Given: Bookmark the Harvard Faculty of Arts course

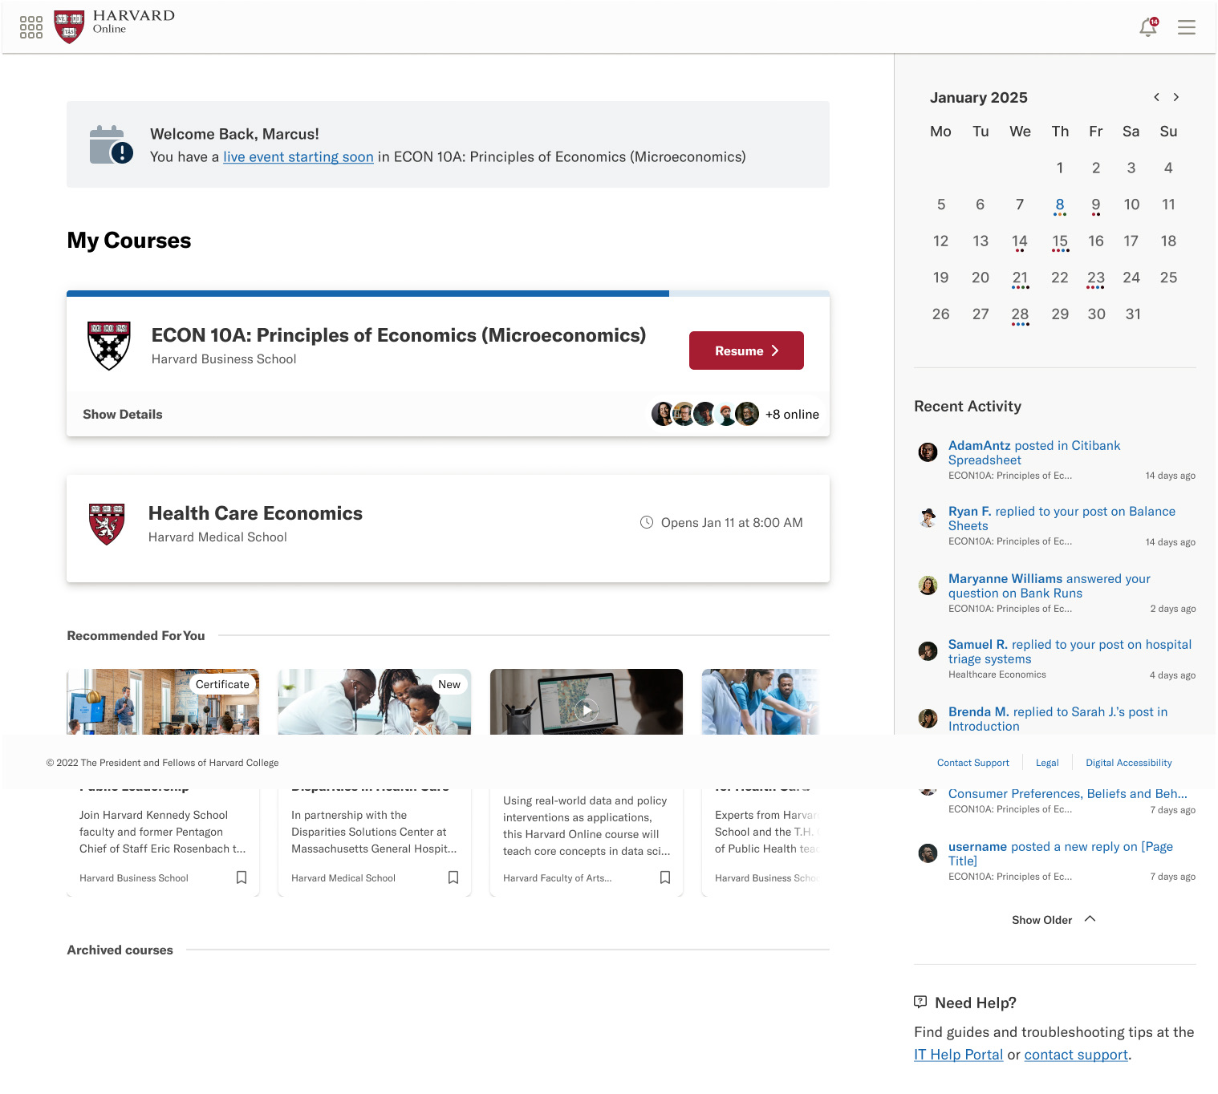Looking at the screenshot, I should click(x=665, y=877).
